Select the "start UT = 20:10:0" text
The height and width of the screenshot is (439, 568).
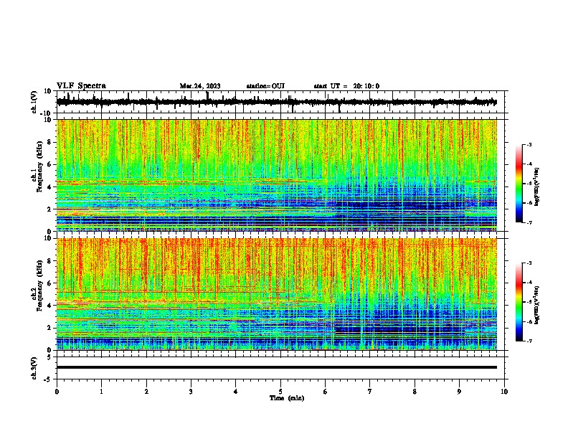(x=346, y=86)
